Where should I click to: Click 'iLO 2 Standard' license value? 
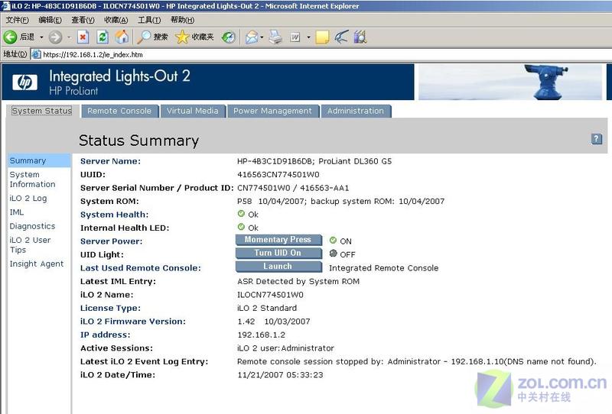[267, 308]
